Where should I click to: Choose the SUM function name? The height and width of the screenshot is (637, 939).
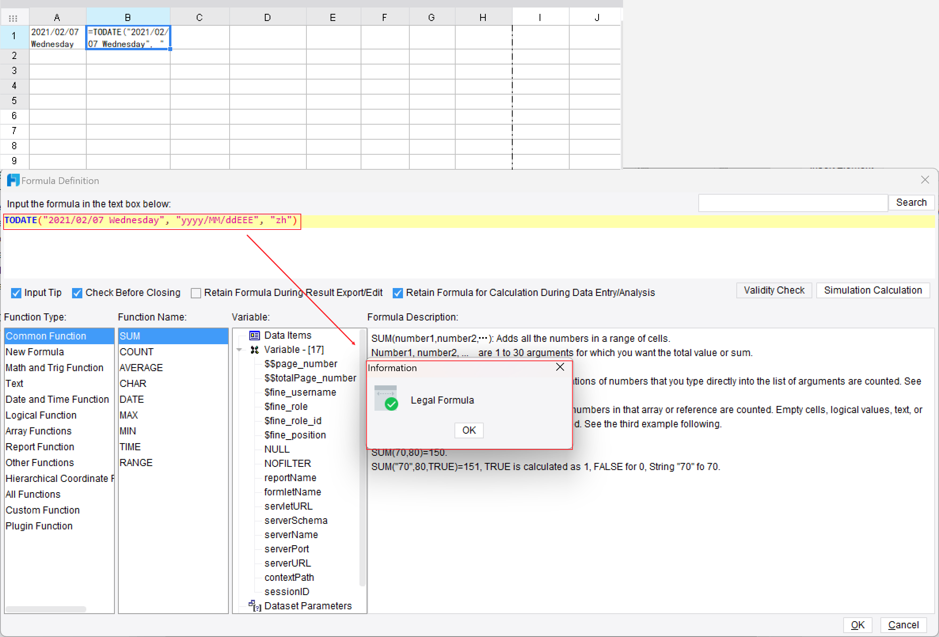173,336
